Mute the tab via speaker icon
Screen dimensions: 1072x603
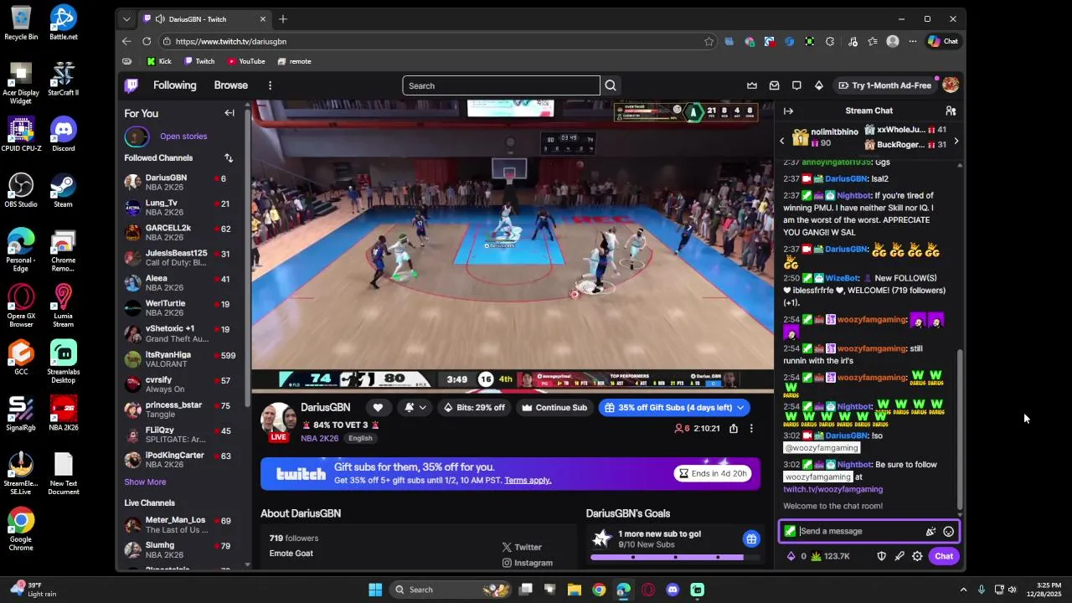pyautogui.click(x=160, y=19)
